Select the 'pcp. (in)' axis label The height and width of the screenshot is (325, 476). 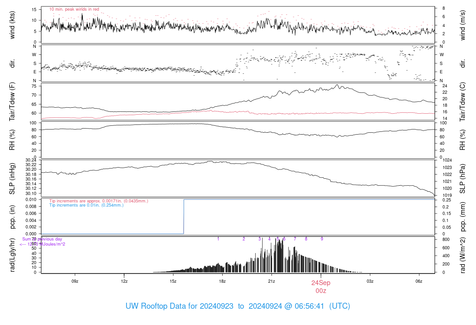(x=12, y=217)
